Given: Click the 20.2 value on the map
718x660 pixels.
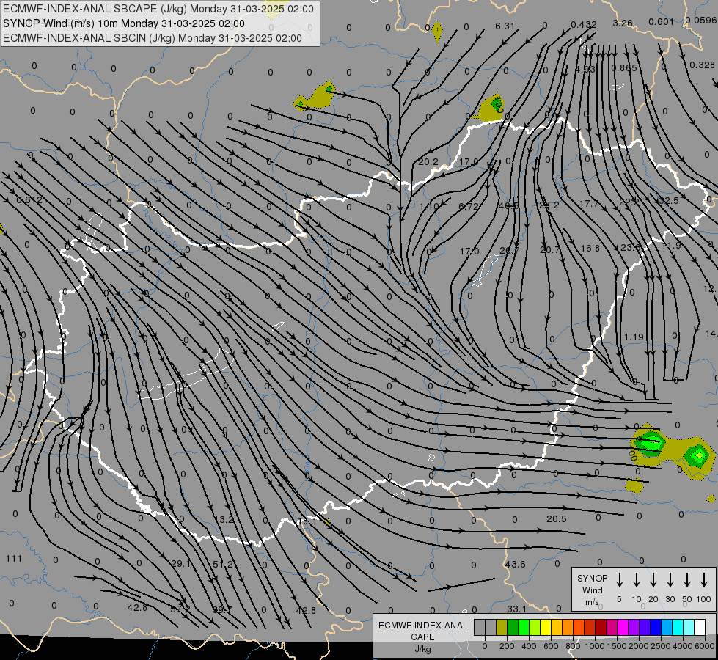Looking at the screenshot, I should (x=428, y=161).
